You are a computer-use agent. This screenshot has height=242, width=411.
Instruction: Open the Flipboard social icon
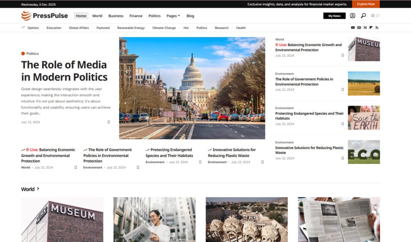click(371, 28)
